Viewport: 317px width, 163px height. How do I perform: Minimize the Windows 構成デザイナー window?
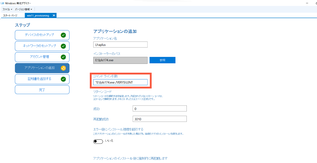tap(307, 3)
